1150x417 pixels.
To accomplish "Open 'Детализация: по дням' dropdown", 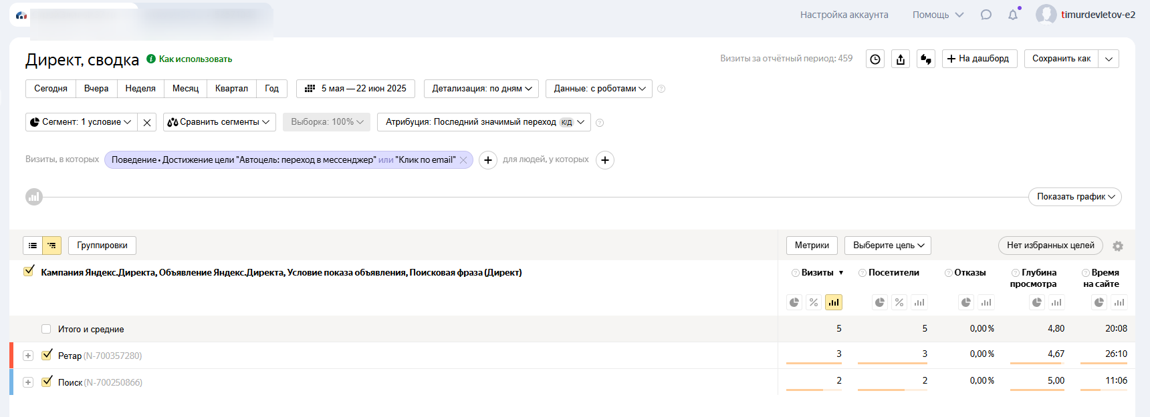I will (x=481, y=89).
